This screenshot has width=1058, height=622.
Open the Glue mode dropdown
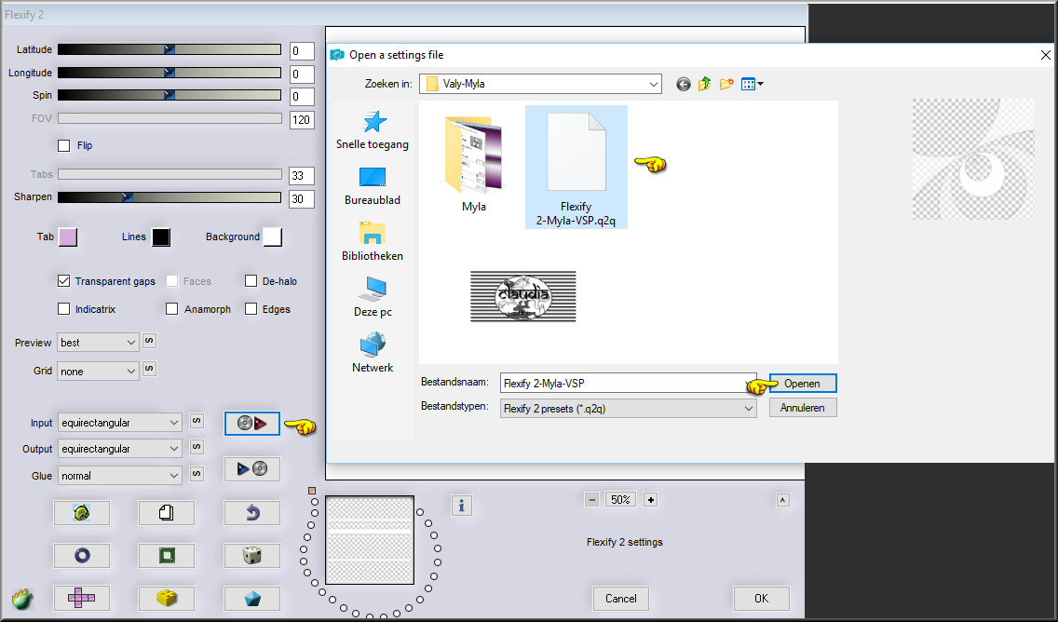click(x=119, y=476)
